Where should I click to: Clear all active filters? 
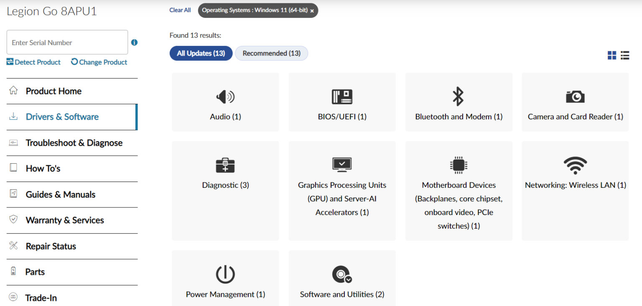tap(180, 10)
